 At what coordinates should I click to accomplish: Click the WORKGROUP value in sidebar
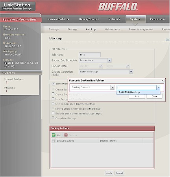point(13,55)
